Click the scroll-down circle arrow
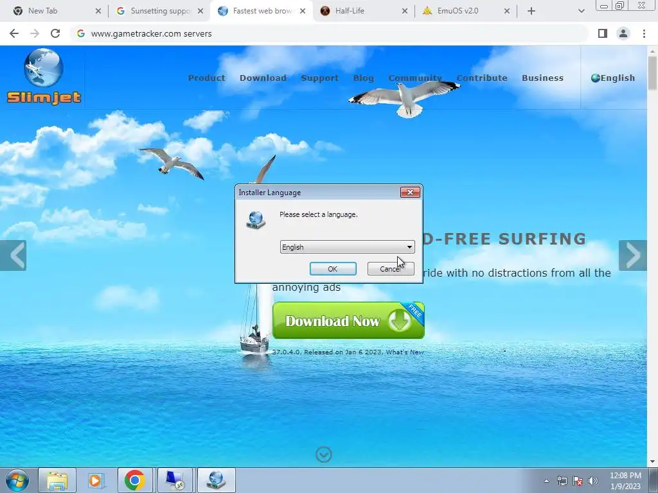 pos(324,454)
